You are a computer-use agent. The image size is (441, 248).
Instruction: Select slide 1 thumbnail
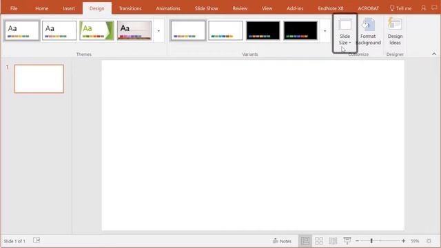point(39,79)
